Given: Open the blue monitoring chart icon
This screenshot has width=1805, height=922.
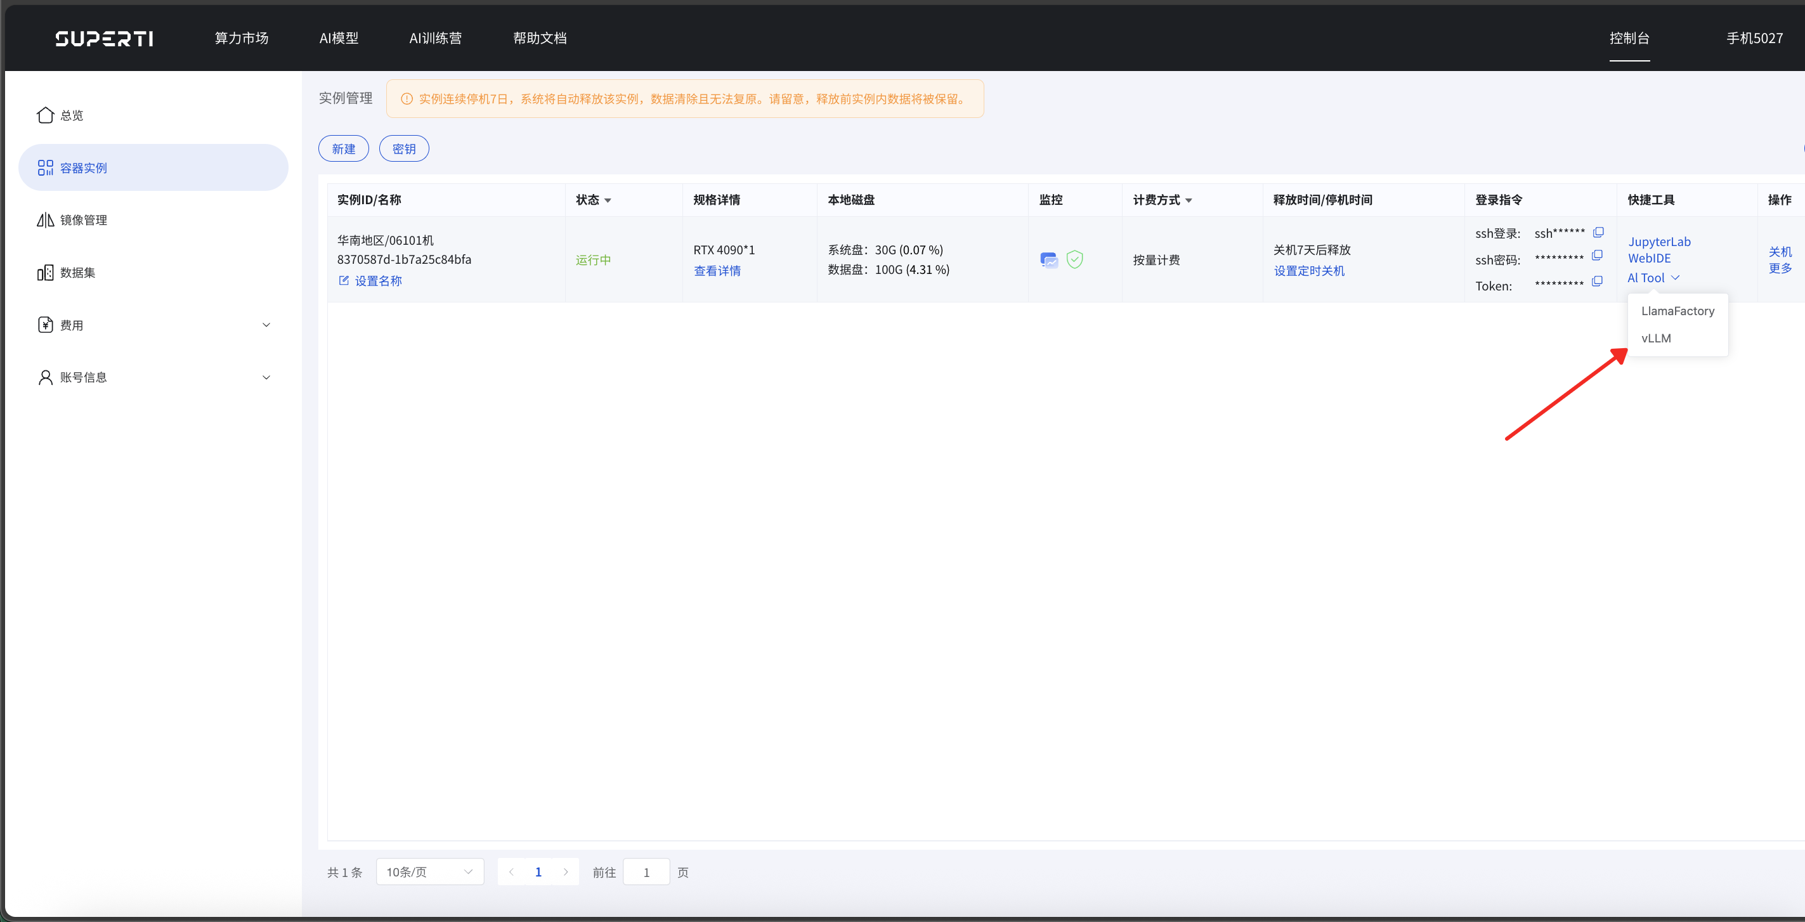Looking at the screenshot, I should [1049, 260].
